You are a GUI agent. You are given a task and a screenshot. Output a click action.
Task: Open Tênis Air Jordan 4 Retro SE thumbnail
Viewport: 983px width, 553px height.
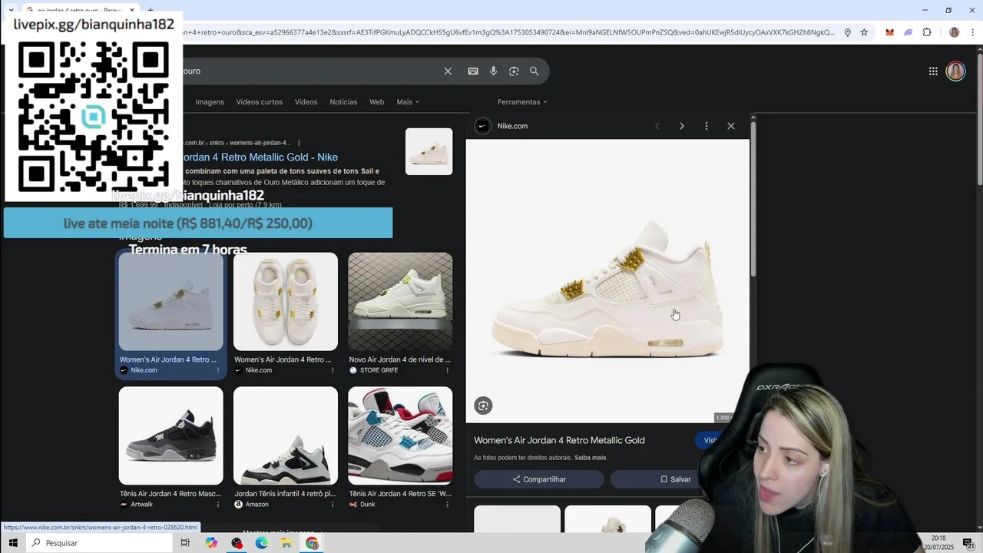[400, 435]
